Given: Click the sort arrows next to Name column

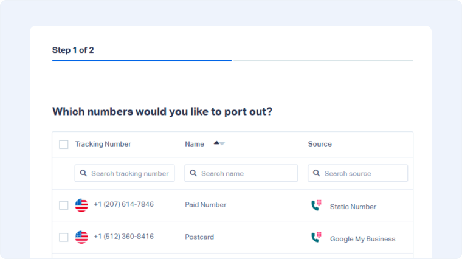Looking at the screenshot, I should point(219,143).
